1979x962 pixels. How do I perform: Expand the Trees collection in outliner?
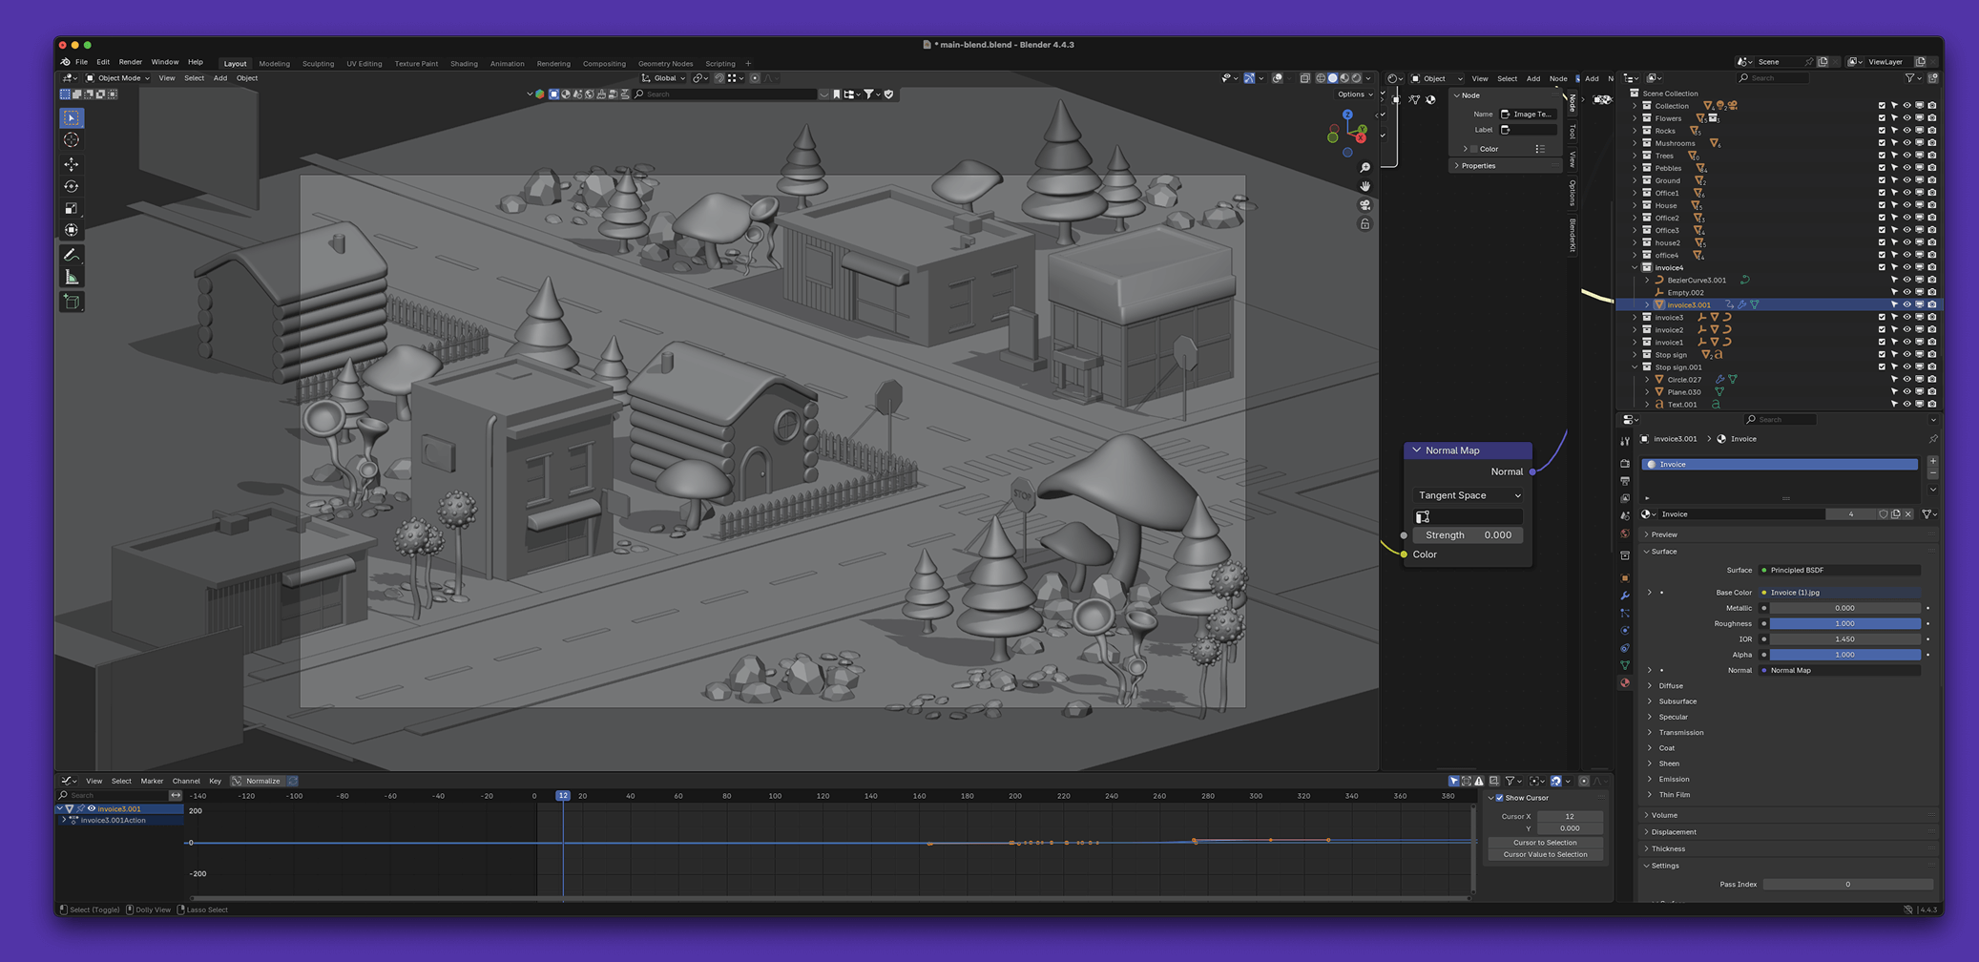1635,156
